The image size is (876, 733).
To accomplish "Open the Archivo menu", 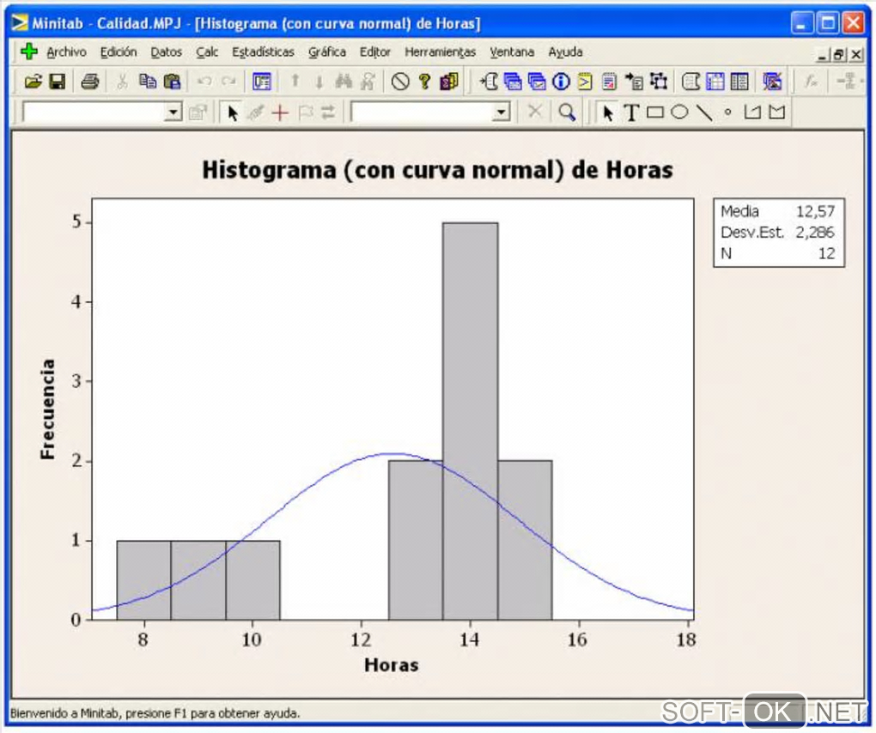I will (x=66, y=51).
